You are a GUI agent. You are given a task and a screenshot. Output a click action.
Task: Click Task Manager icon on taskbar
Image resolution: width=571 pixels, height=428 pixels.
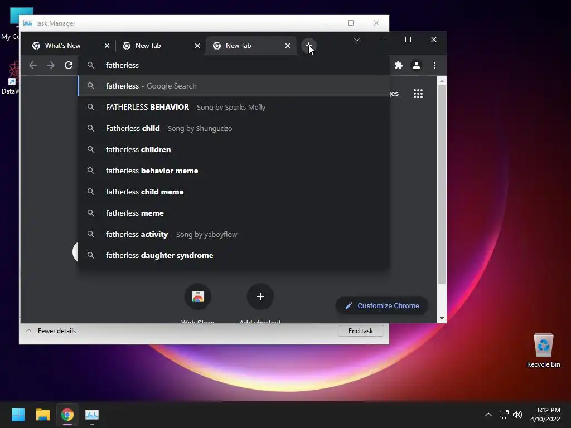click(x=92, y=415)
